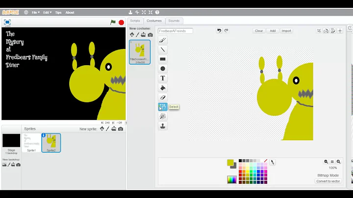Reset zoom to 100 percent

pyautogui.click(x=332, y=162)
